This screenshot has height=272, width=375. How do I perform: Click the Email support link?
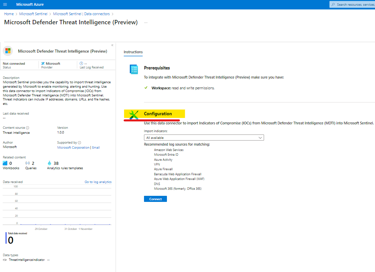tap(96, 148)
